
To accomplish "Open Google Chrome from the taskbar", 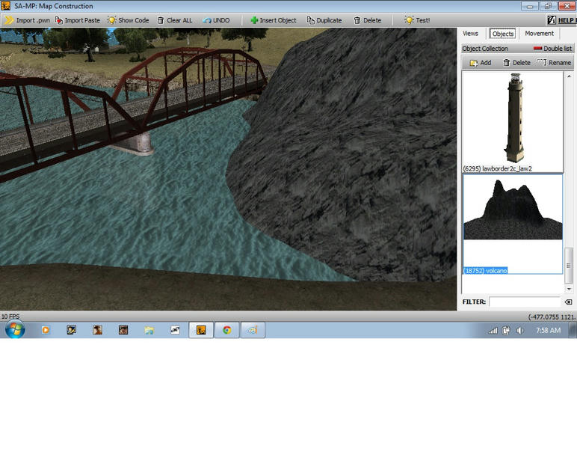I will click(227, 330).
